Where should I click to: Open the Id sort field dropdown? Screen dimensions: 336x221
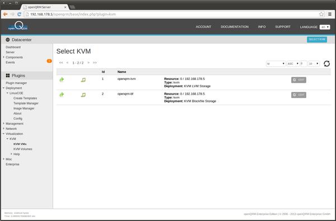click(276, 64)
